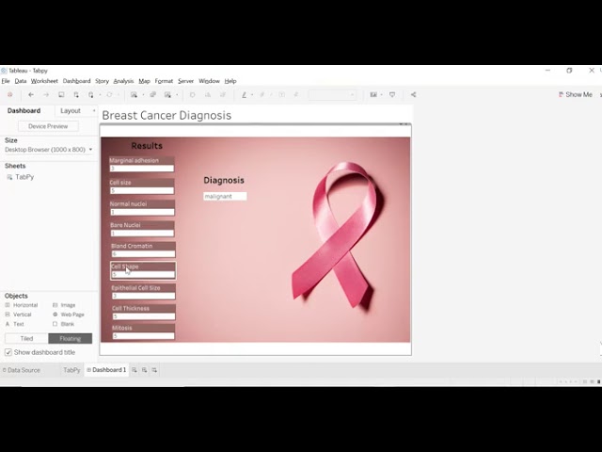This screenshot has height=452, width=602.
Task: Click the Undo back arrow in toolbar
Action: 31,94
